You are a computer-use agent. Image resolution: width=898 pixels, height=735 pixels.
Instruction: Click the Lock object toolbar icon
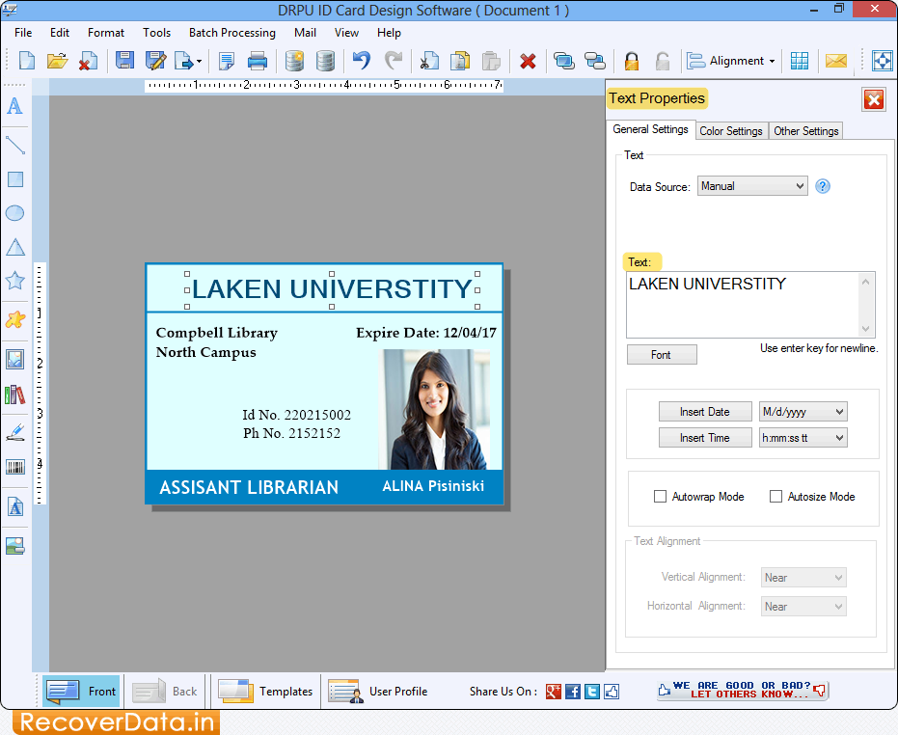(630, 60)
